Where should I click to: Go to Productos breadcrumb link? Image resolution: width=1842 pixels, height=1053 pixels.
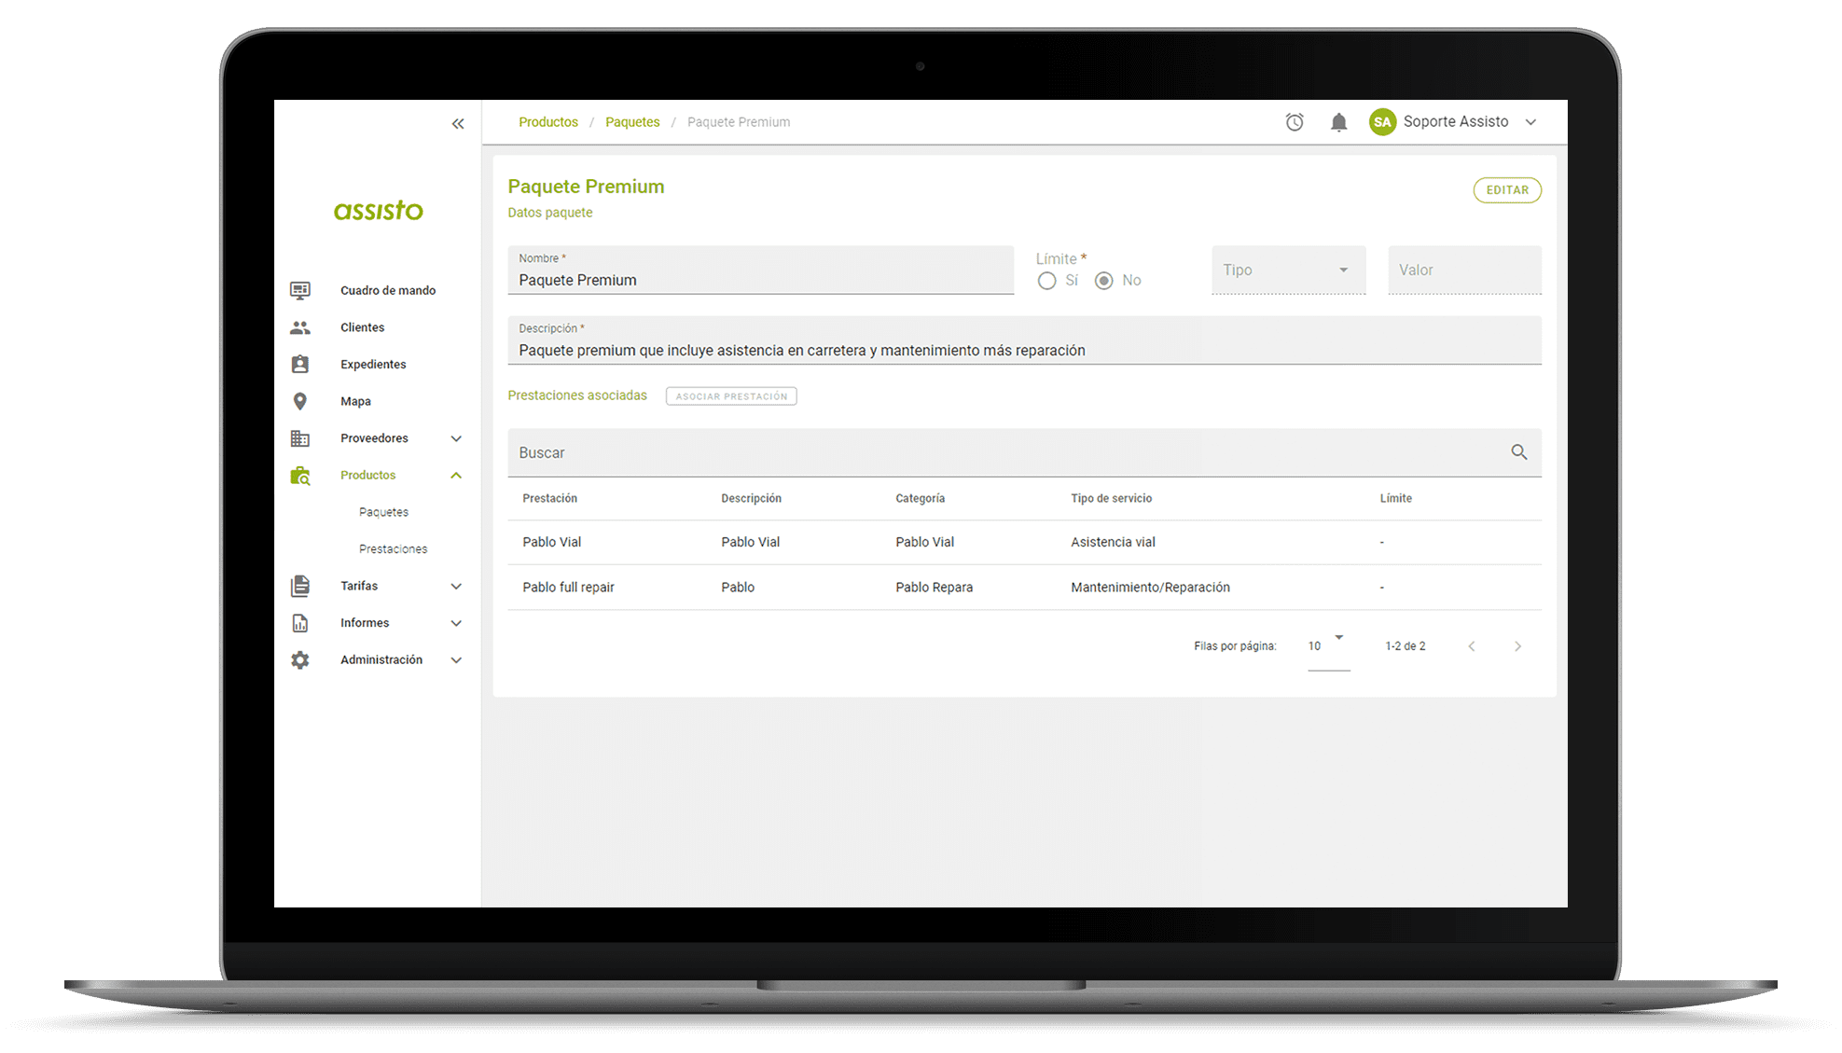coord(548,122)
